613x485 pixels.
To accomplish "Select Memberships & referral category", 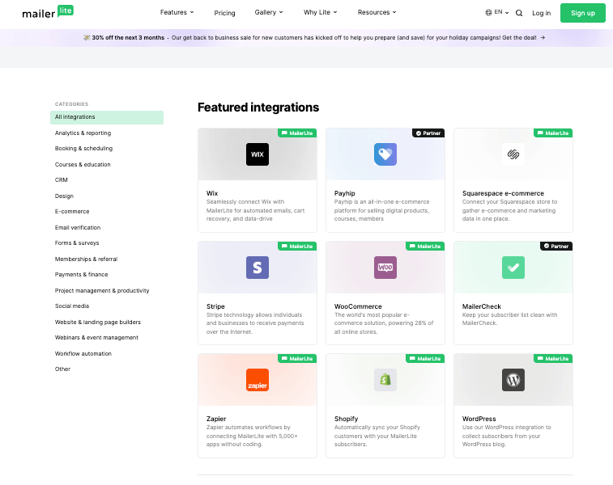I will pos(86,259).
